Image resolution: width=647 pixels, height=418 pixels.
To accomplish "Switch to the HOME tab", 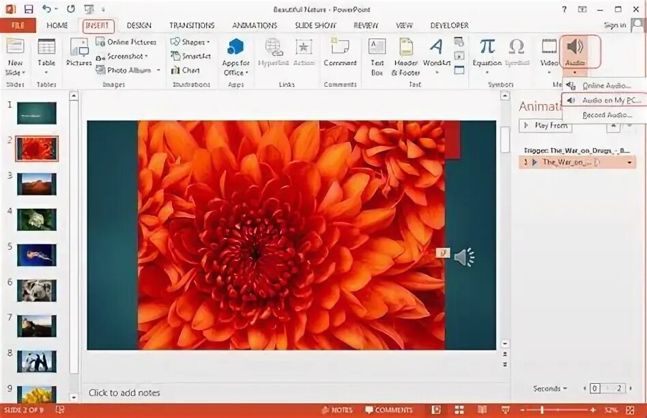I will [57, 25].
